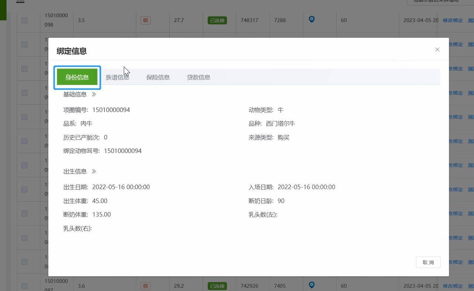Select the 绑定动物耳号 value 15010000094
Viewport: 474px width, 291px height.
(x=123, y=151)
